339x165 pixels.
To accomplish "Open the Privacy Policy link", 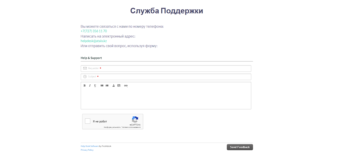I will [87, 150].
